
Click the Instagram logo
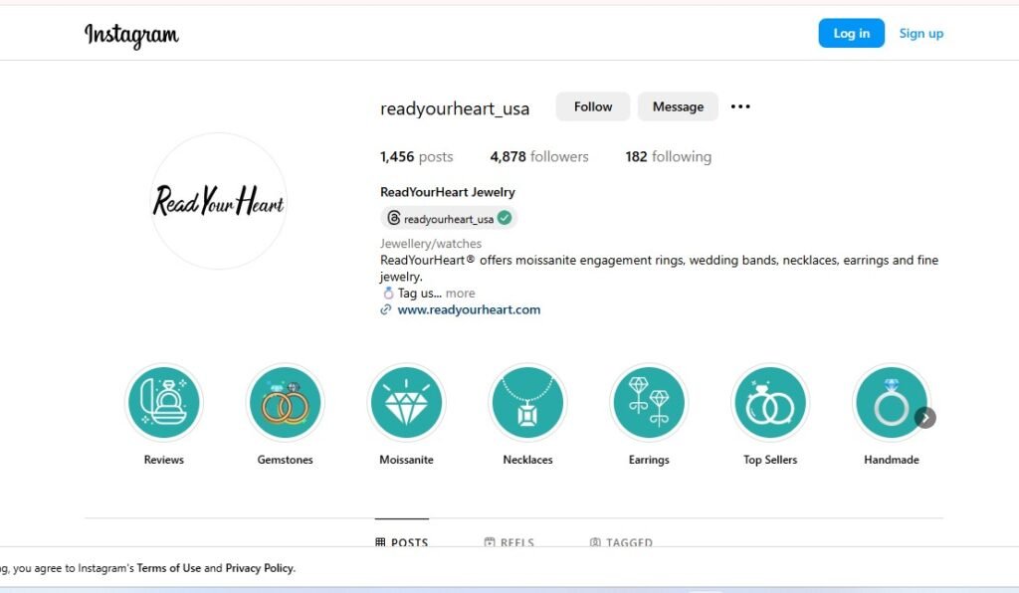tap(131, 35)
